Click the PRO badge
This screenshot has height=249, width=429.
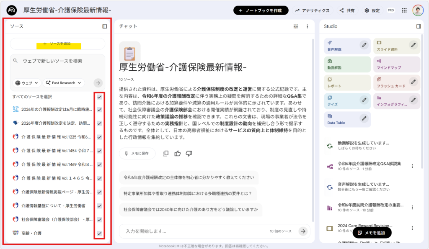[391, 10]
